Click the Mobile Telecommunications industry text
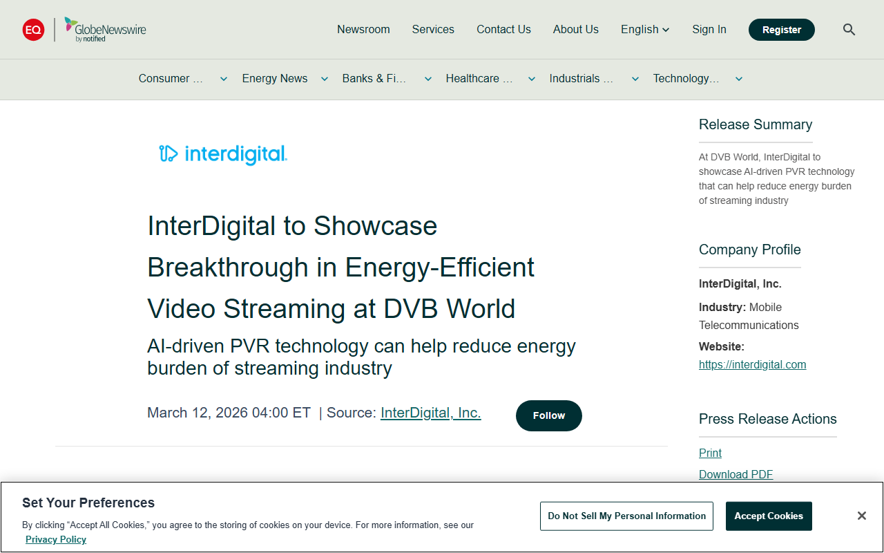Image resolution: width=884 pixels, height=553 pixels. [749, 316]
